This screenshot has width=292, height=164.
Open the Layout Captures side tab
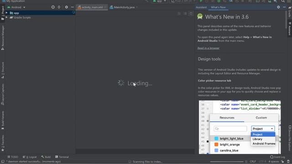pyautogui.click(x=3, y=94)
